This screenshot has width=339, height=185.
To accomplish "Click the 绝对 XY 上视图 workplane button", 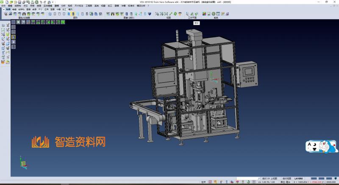I will 269,178.
